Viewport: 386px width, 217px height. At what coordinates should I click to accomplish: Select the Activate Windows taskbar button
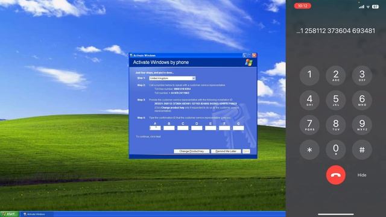pyautogui.click(x=36, y=214)
